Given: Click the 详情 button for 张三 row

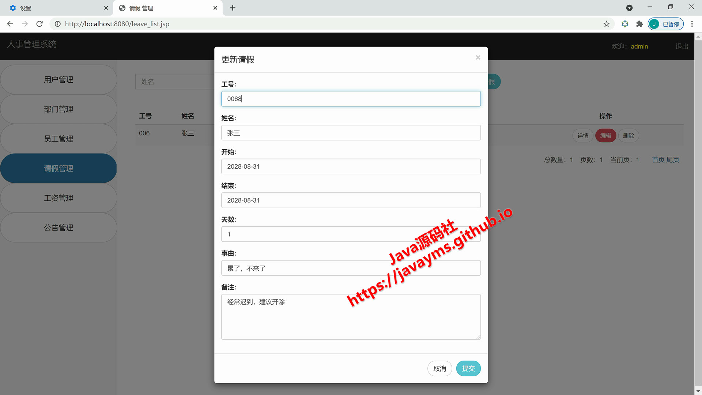Looking at the screenshot, I should click(583, 136).
